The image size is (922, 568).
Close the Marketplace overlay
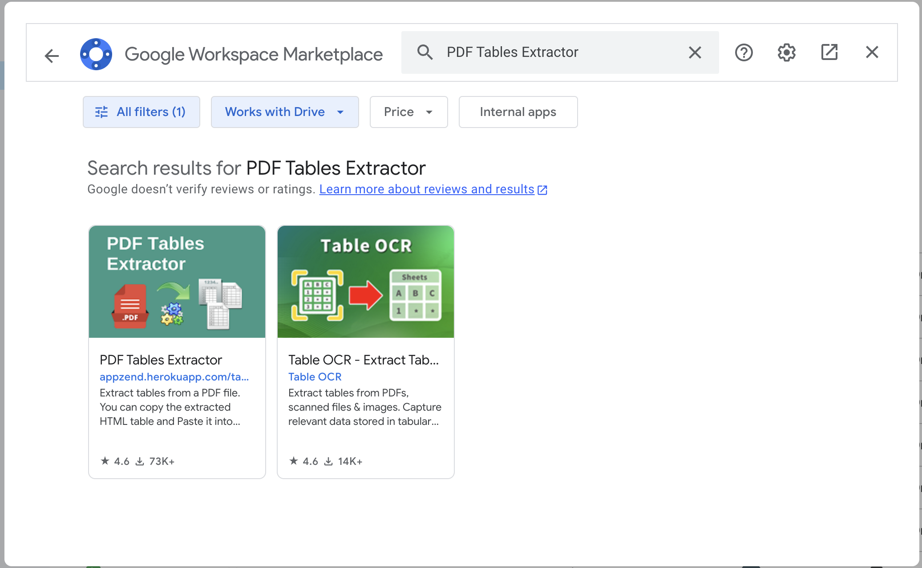[x=872, y=52]
